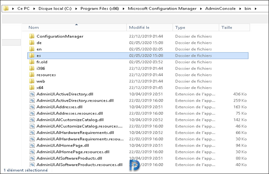Click the es folder icon
This screenshot has width=269, height=174.
coord(32,55)
